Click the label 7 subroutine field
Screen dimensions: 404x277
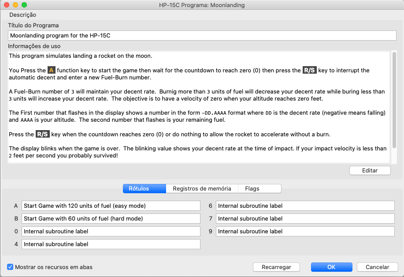(x=305, y=219)
